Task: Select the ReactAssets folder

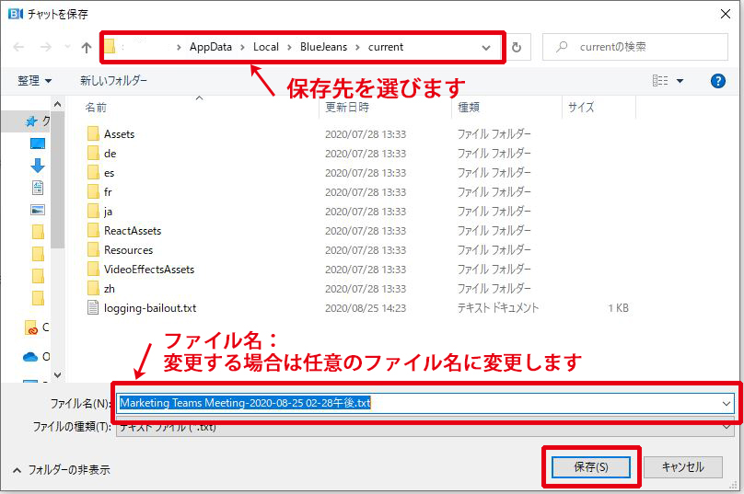Action: click(133, 231)
